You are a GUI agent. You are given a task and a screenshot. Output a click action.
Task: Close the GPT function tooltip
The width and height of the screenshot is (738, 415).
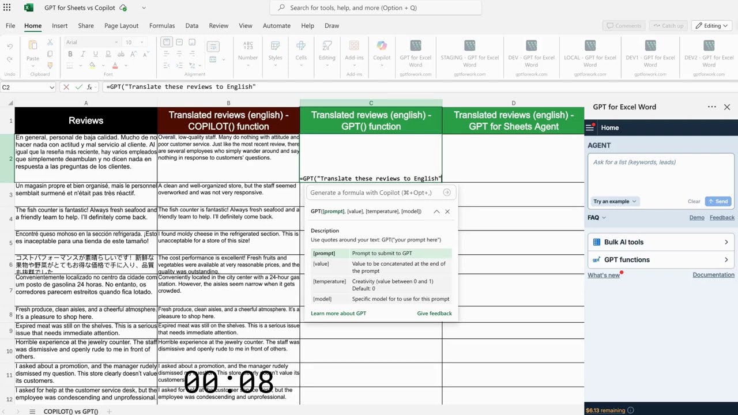[447, 212]
